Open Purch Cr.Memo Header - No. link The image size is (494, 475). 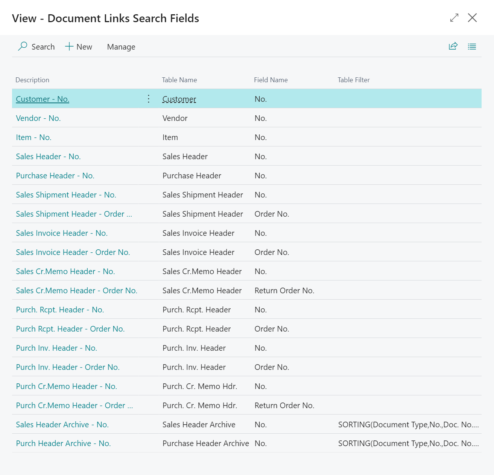[x=67, y=386]
